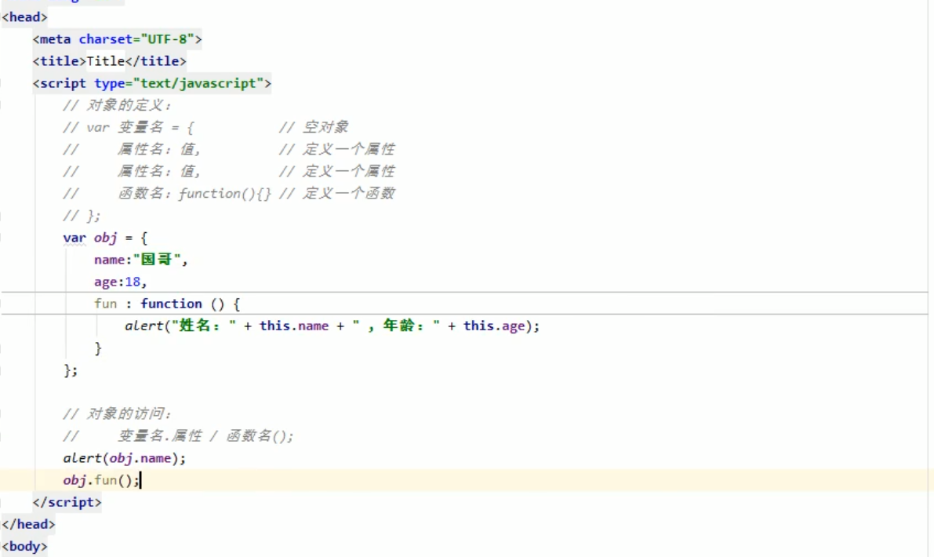Click the string "姓名: "
Screen dimensions: 934x557
point(204,326)
